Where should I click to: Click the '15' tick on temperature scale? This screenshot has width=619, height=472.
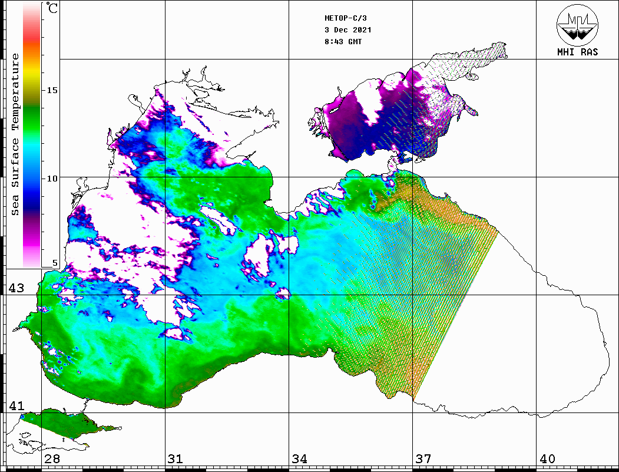tap(52, 90)
